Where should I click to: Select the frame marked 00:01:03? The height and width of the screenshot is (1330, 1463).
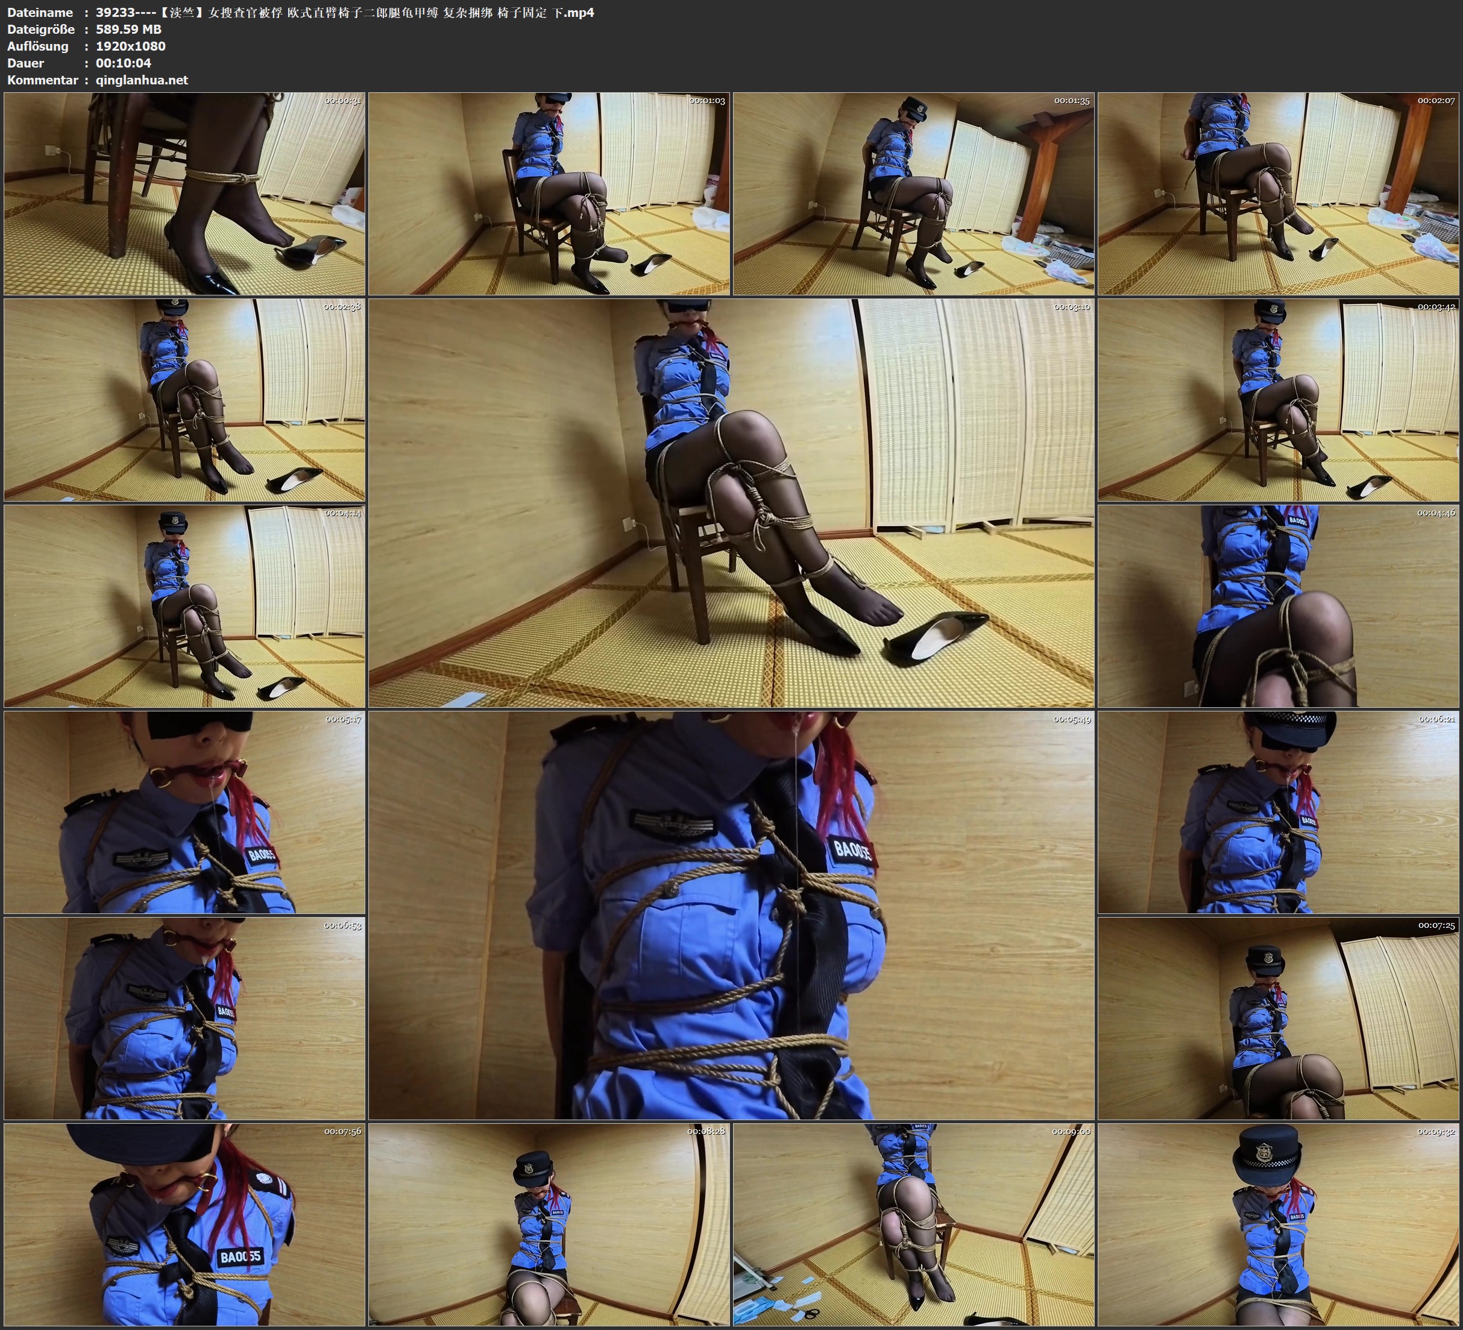coord(549,193)
